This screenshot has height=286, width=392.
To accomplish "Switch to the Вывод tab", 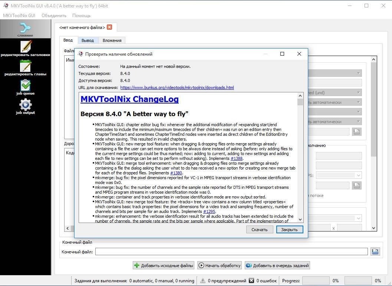I will (88, 40).
